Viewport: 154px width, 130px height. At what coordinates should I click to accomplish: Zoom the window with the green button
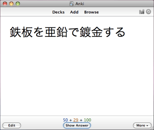18,4
